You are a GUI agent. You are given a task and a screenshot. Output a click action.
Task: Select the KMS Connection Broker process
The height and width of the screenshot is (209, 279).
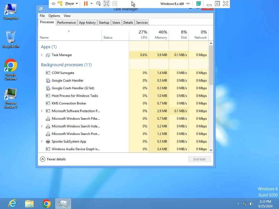coord(123,103)
